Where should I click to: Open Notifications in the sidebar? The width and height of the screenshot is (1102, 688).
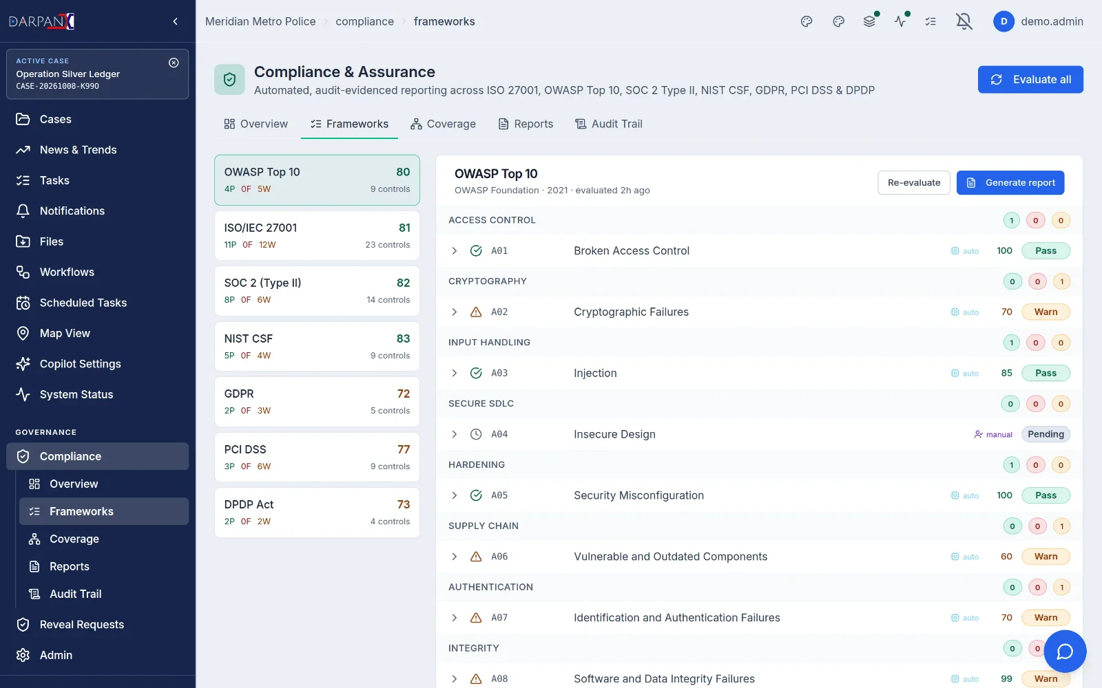pos(98,211)
